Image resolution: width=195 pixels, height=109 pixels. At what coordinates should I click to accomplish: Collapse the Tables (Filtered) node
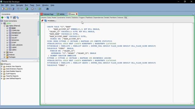pos(4,26)
